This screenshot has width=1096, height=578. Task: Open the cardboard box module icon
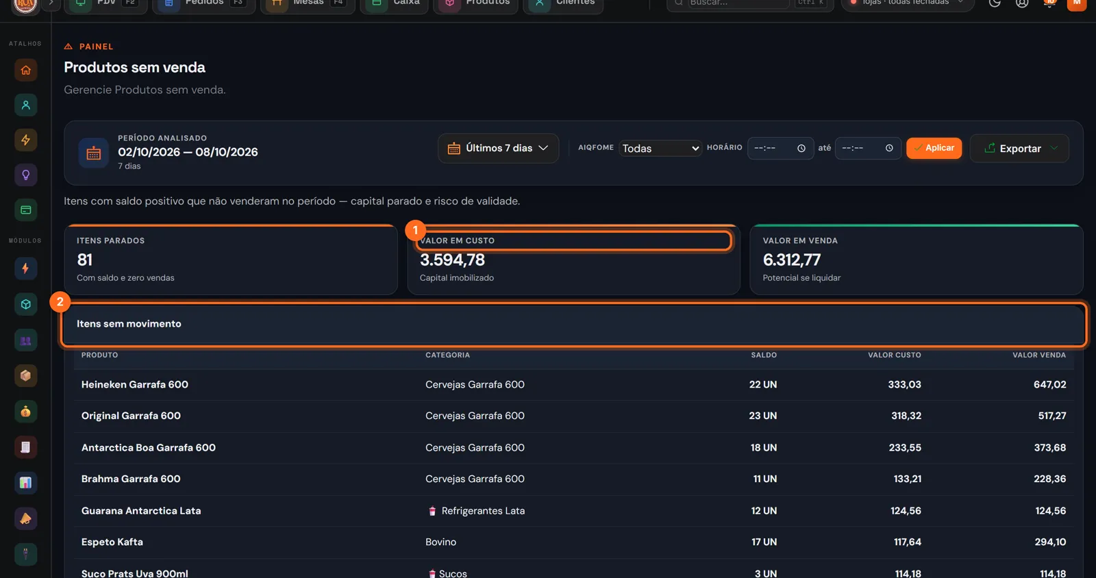[26, 375]
